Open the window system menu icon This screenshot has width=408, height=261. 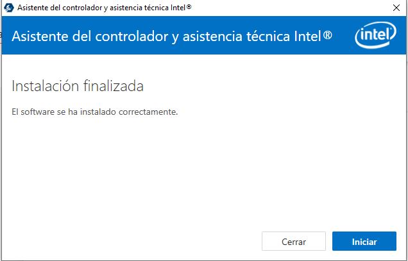(10, 8)
